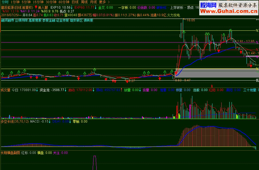259x170 pixels.
Task: Click the 红标: 0.00 label
Action: [x=29, y=153]
